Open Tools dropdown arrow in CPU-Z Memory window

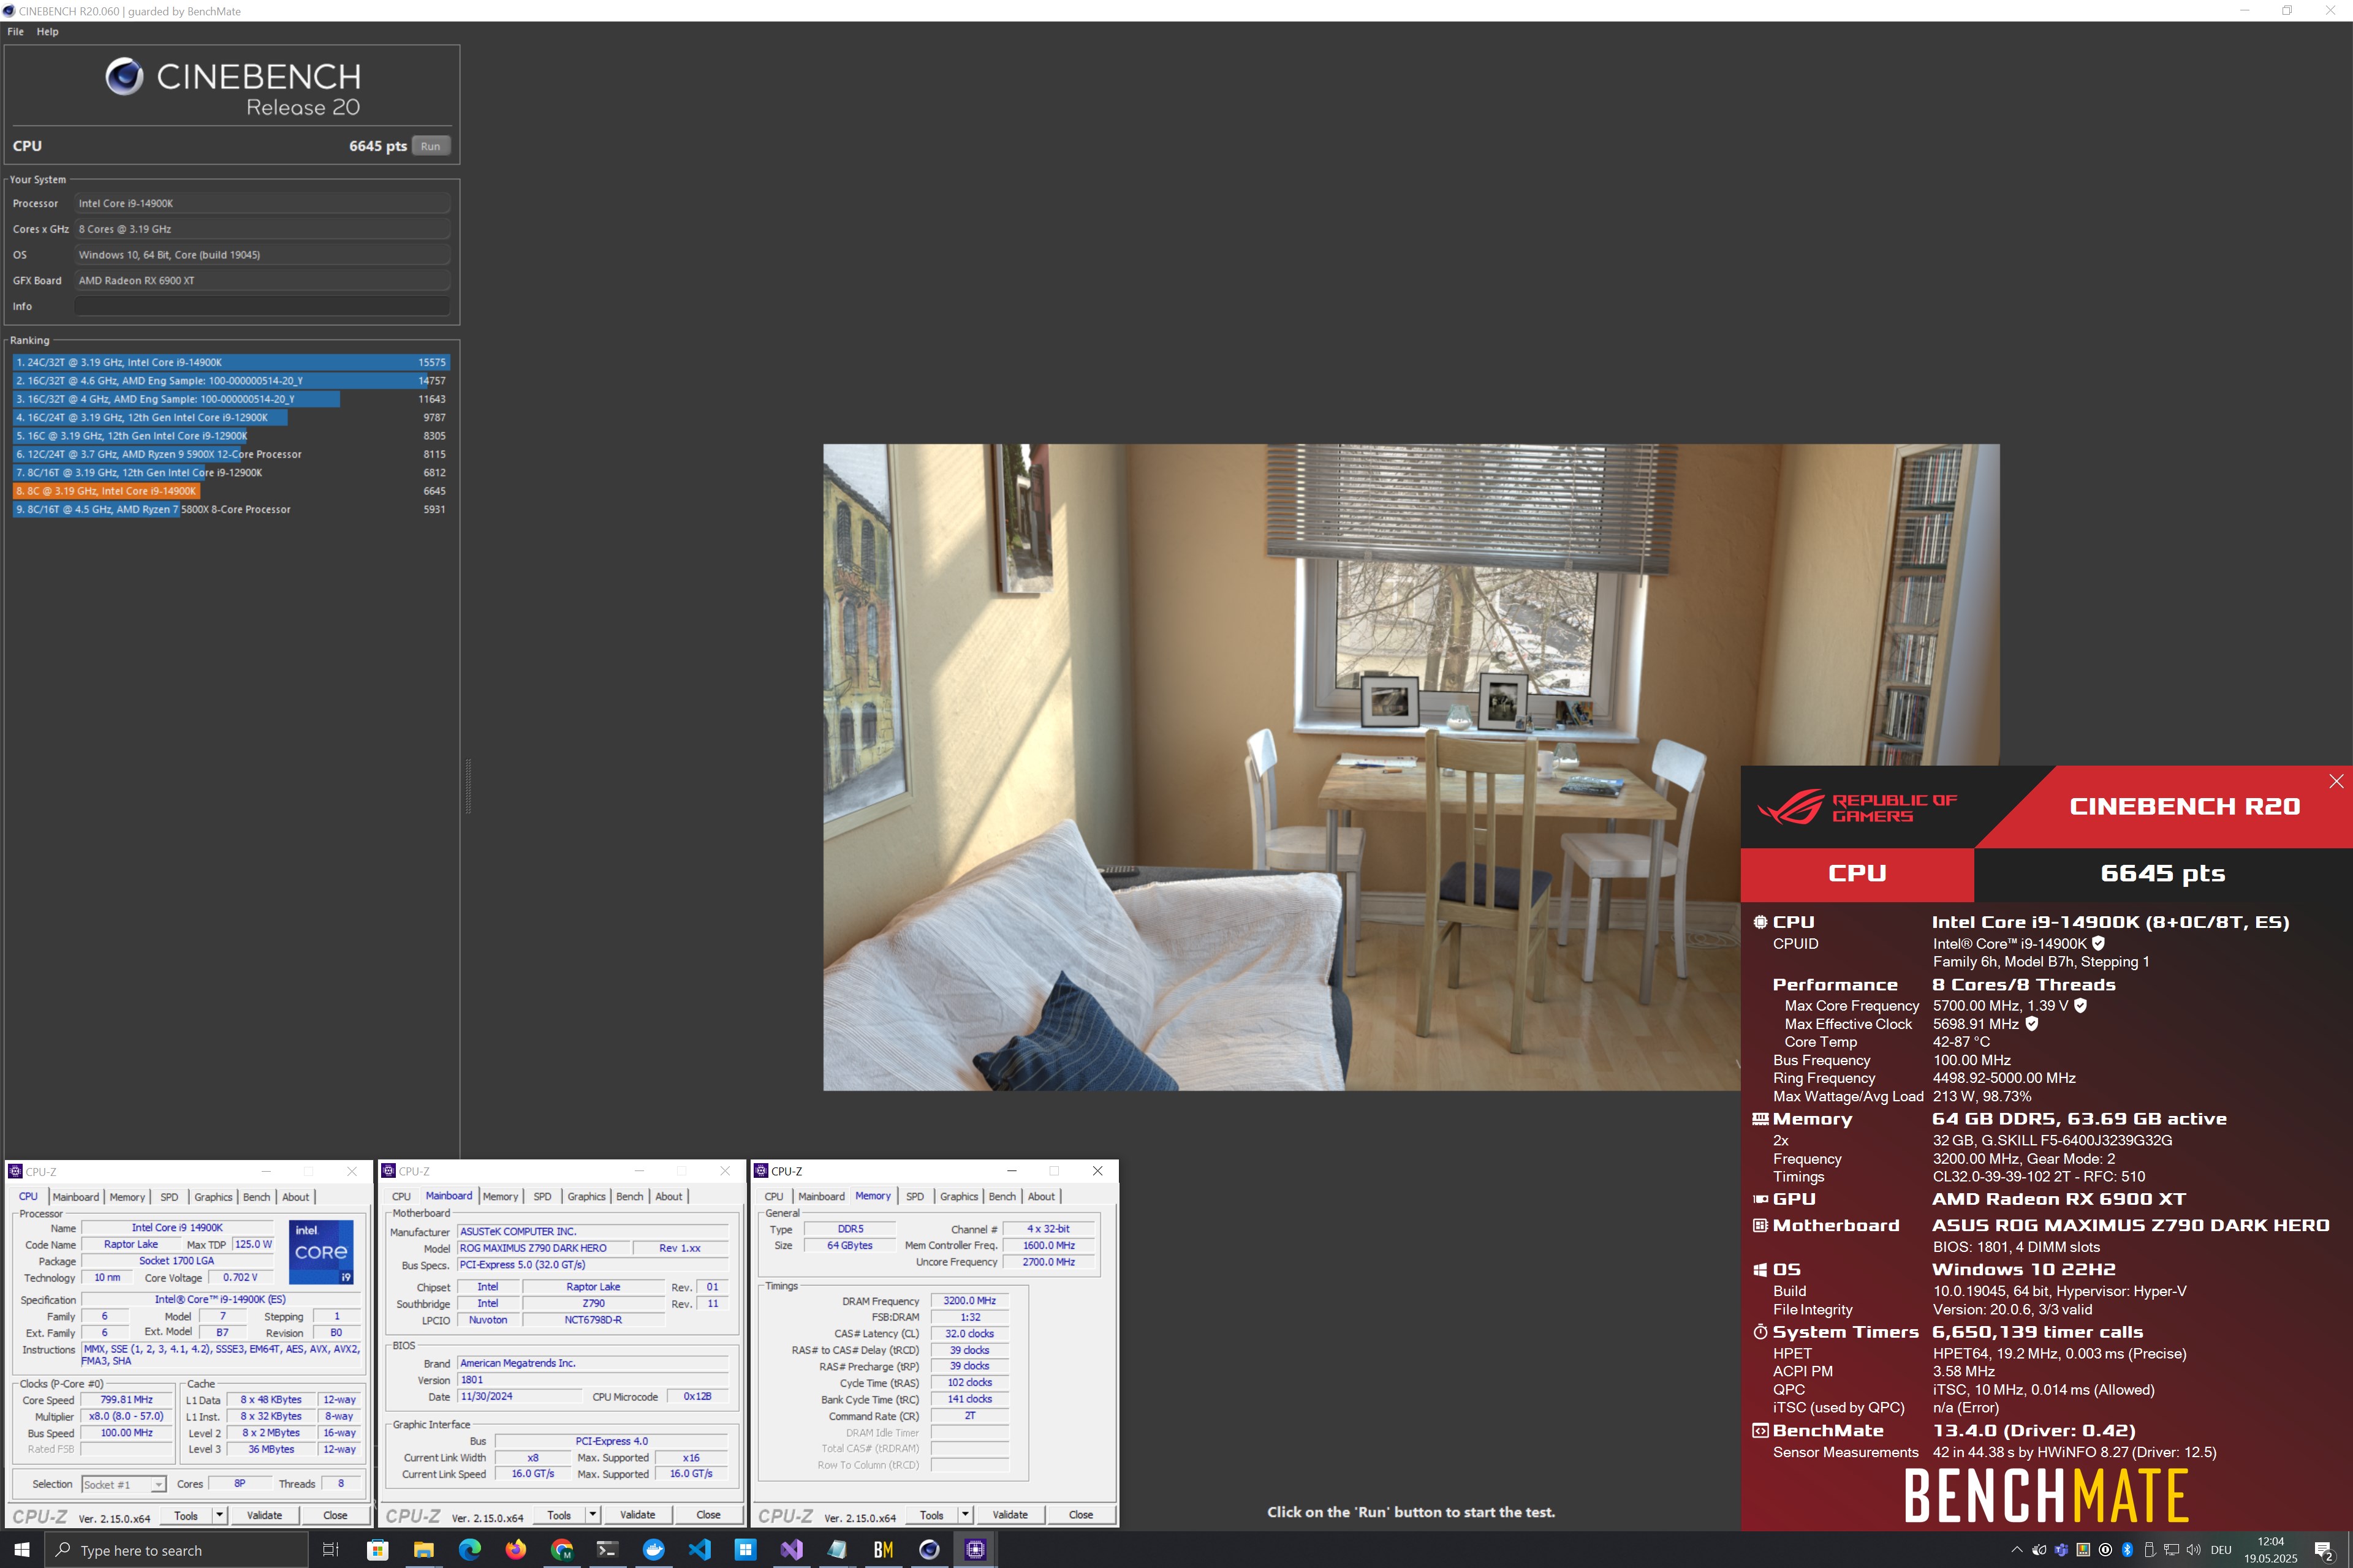(x=964, y=1515)
